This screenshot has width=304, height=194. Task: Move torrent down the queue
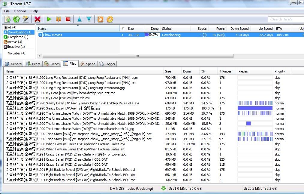click(89, 19)
